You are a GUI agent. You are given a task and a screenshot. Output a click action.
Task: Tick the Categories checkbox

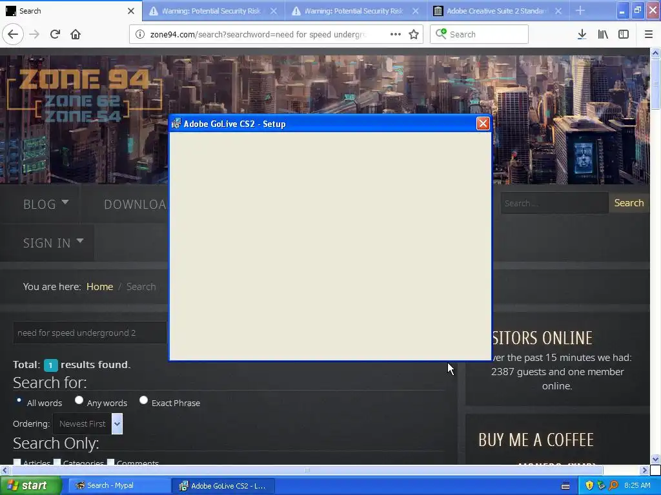point(57,461)
